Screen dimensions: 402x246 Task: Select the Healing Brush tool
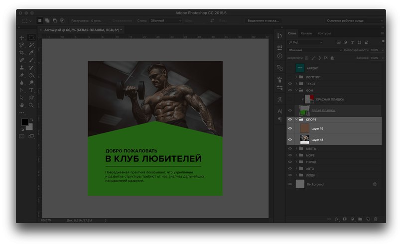tap(22, 60)
